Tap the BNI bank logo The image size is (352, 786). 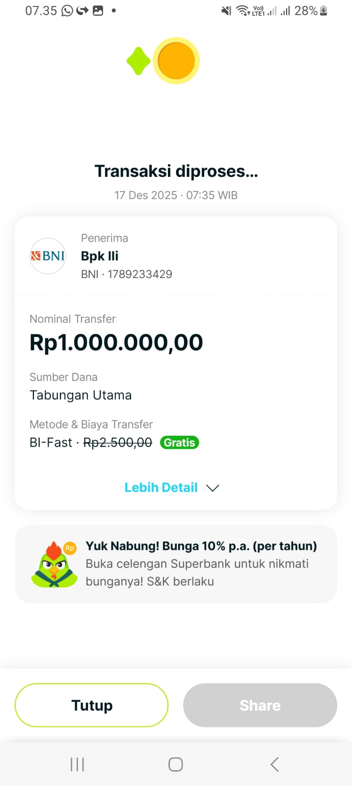pyautogui.click(x=48, y=256)
